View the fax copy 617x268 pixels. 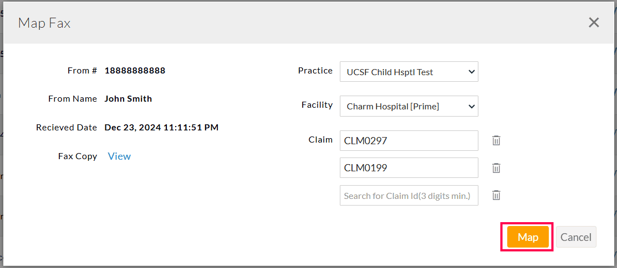point(119,156)
